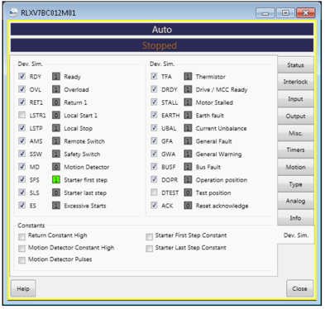Close window using title bar X
The image size is (325, 309).
point(306,13)
